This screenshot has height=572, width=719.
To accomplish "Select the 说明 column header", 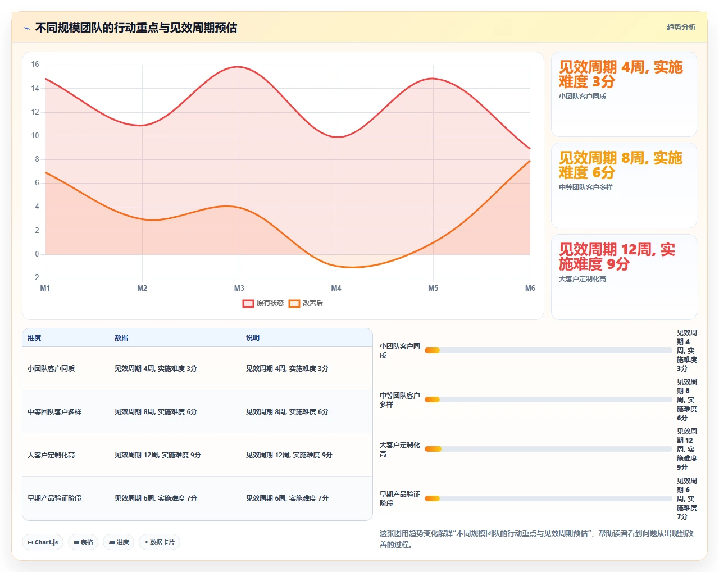I will tap(253, 338).
